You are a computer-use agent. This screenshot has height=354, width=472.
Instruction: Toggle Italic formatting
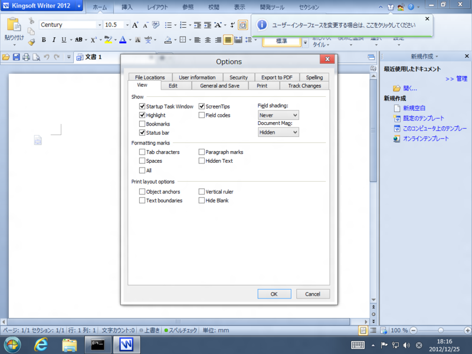54,40
